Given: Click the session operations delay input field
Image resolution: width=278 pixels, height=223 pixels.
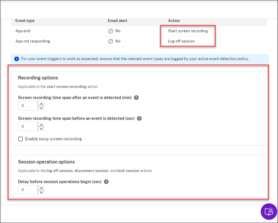Looking at the screenshot, I should coord(28,190).
